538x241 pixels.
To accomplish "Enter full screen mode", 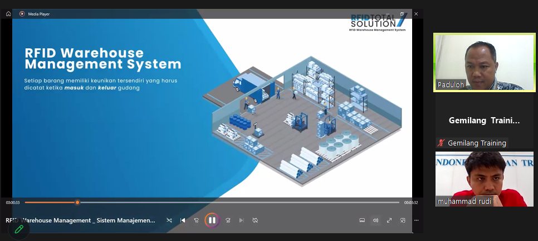I will click(389, 220).
